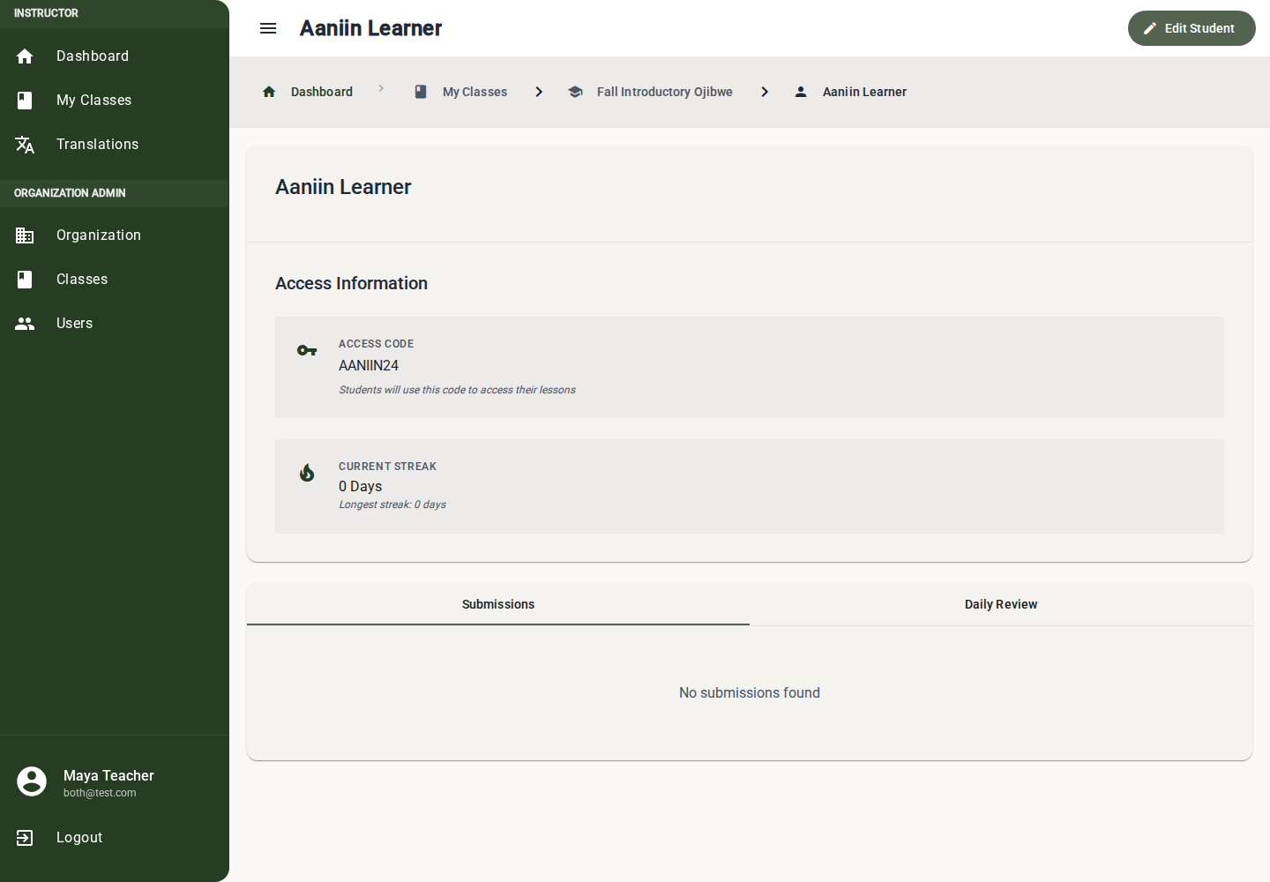Open Organization in the admin section

[115, 235]
